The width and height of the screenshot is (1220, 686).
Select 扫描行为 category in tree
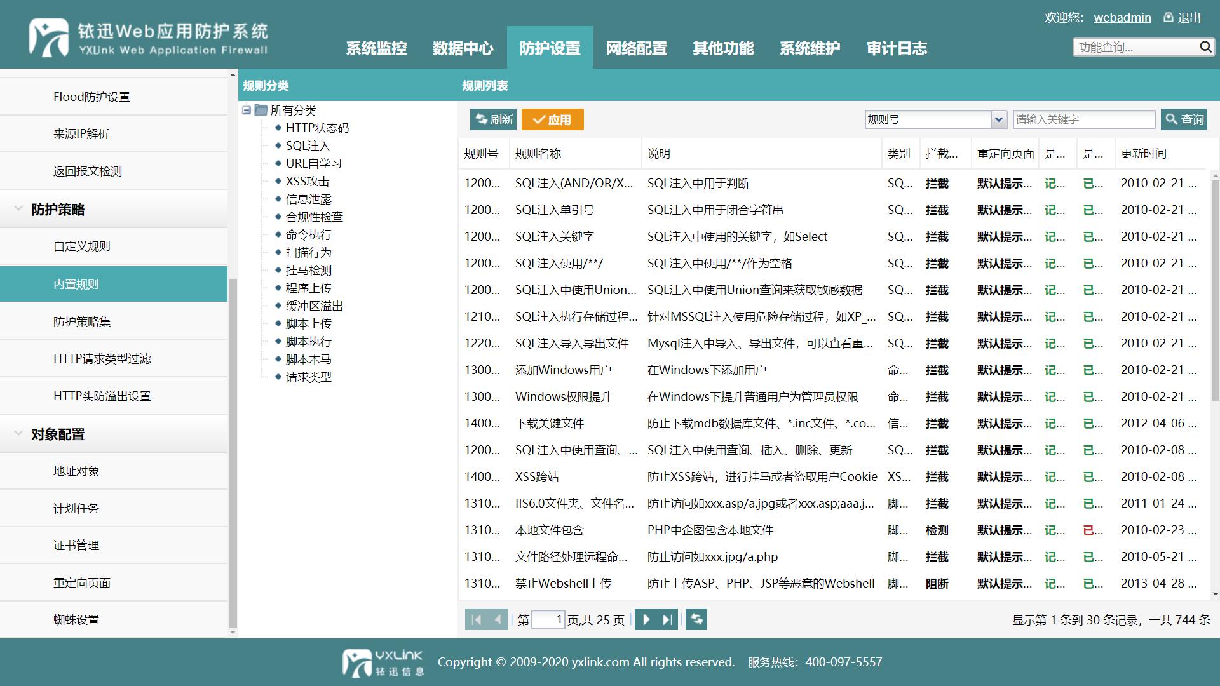click(308, 252)
